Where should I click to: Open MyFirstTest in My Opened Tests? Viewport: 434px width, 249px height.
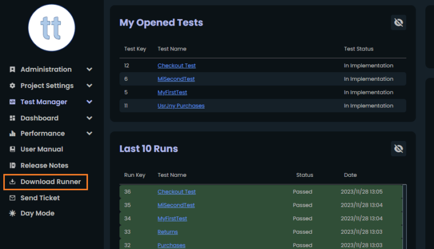[x=172, y=92]
